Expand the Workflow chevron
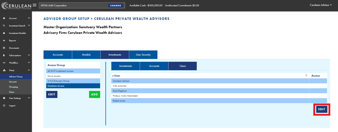 [x=29, y=63]
